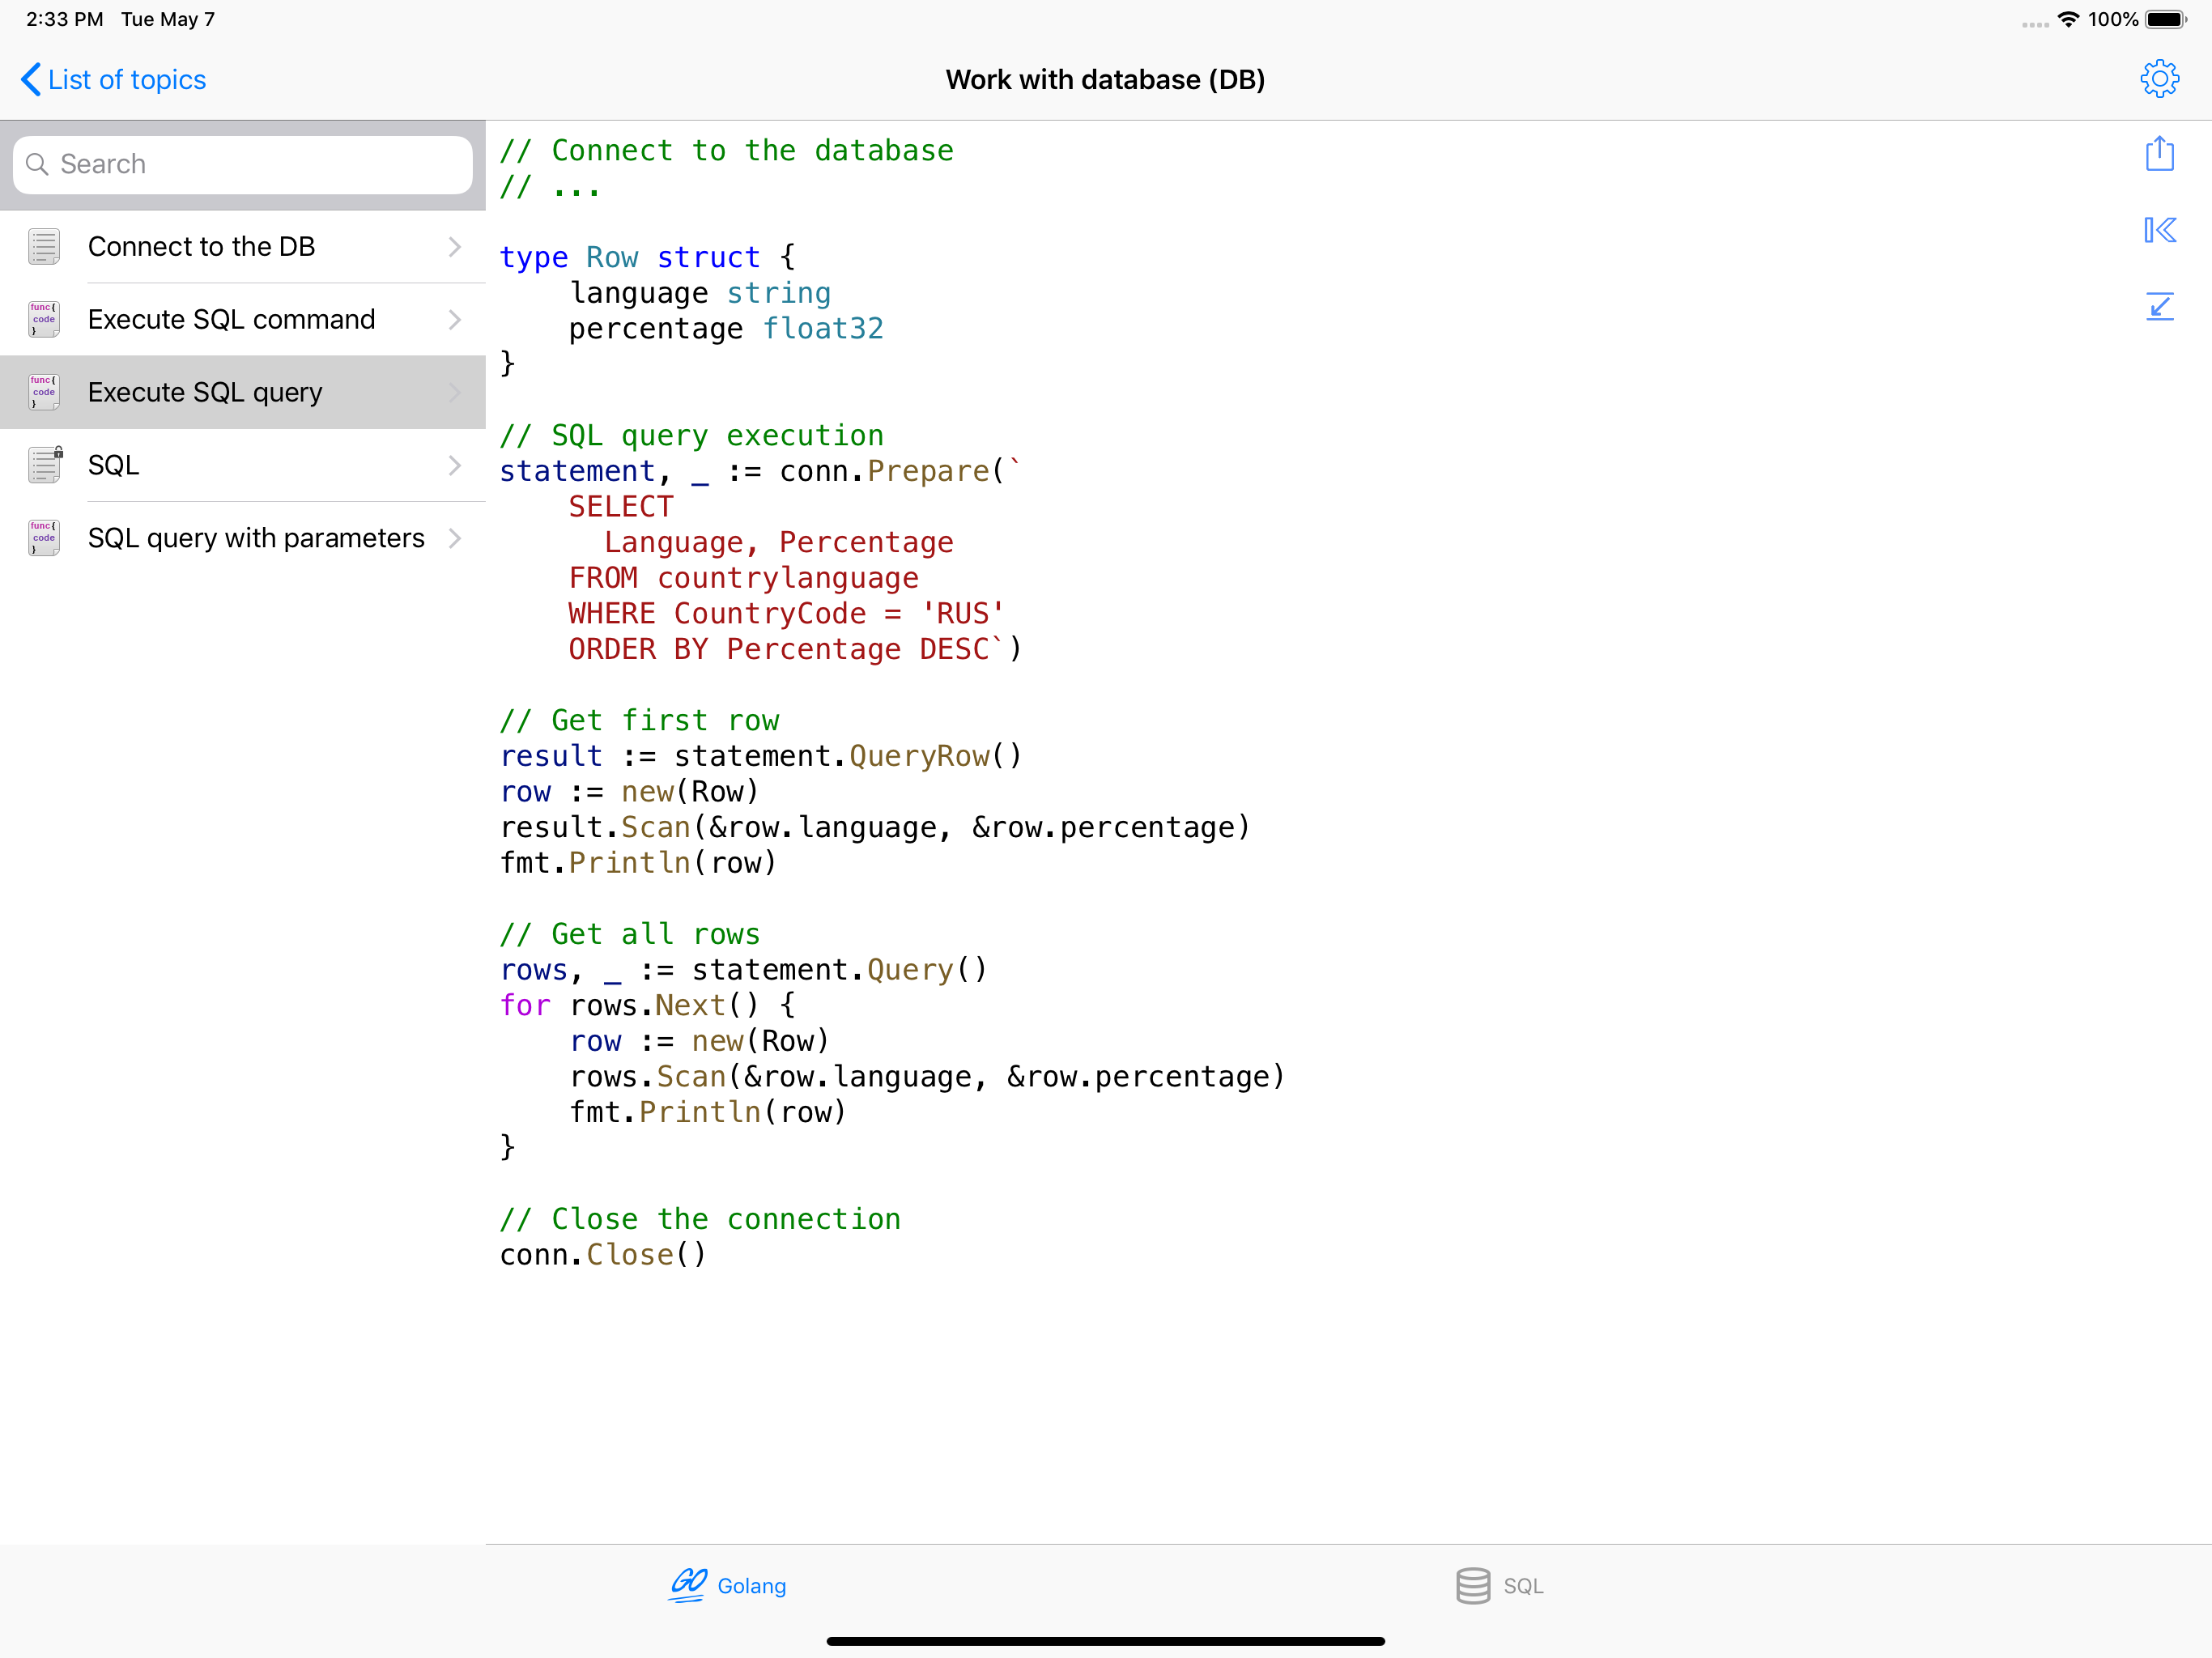Image resolution: width=2212 pixels, height=1658 pixels.
Task: Switch to the SQL tab
Action: click(x=1522, y=1586)
